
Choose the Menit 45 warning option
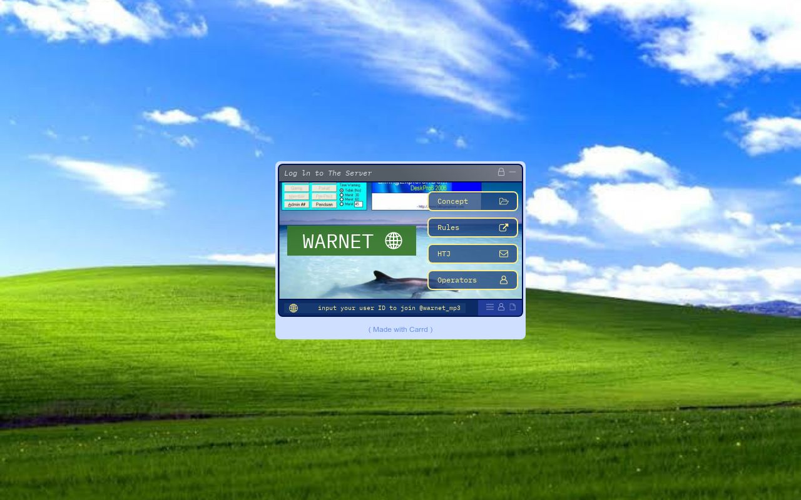[x=342, y=204]
